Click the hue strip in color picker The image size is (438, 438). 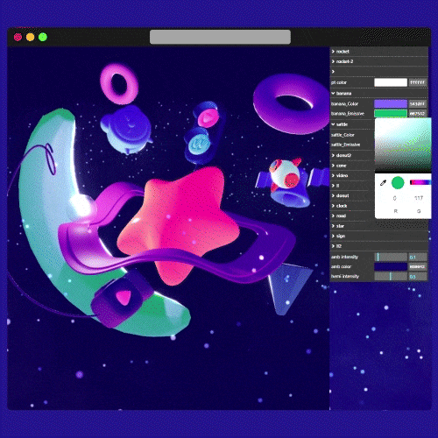pos(420,182)
